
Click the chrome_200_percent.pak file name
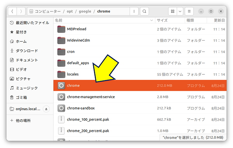[88, 131]
